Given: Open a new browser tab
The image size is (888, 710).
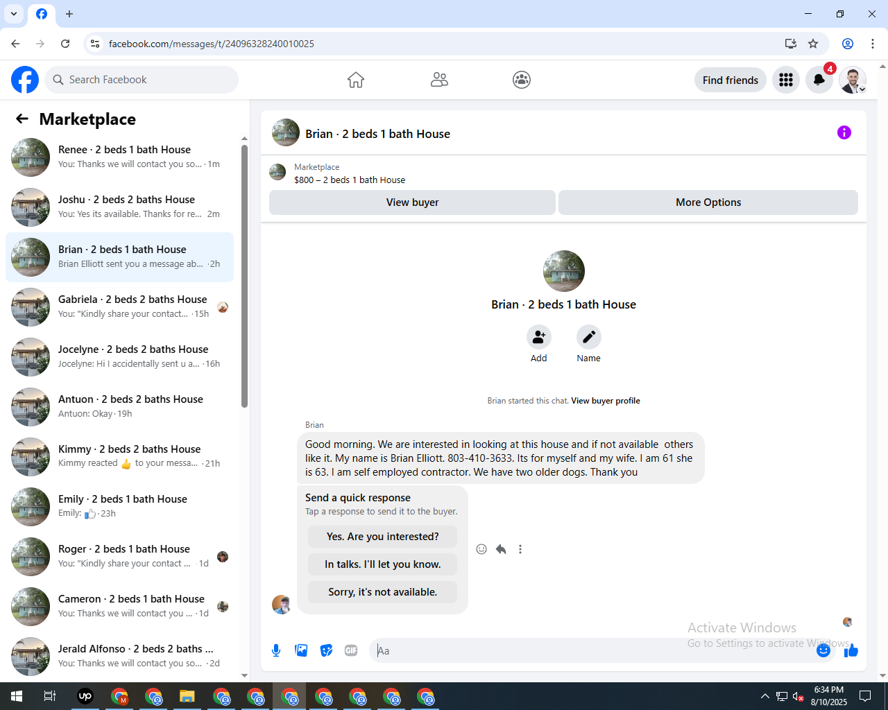Looking at the screenshot, I should coord(69,14).
